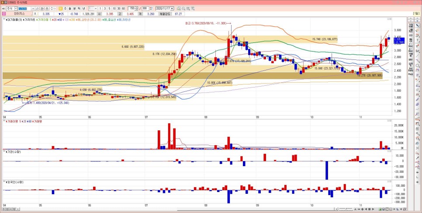Select the 5 interval button
The width and height of the screenshot is (422, 213).
[109, 8]
